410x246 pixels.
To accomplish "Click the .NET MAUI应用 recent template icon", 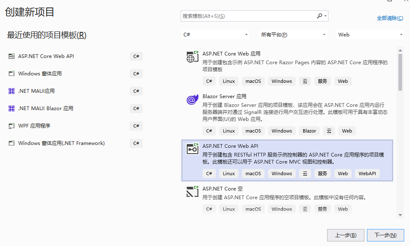I will [12, 91].
